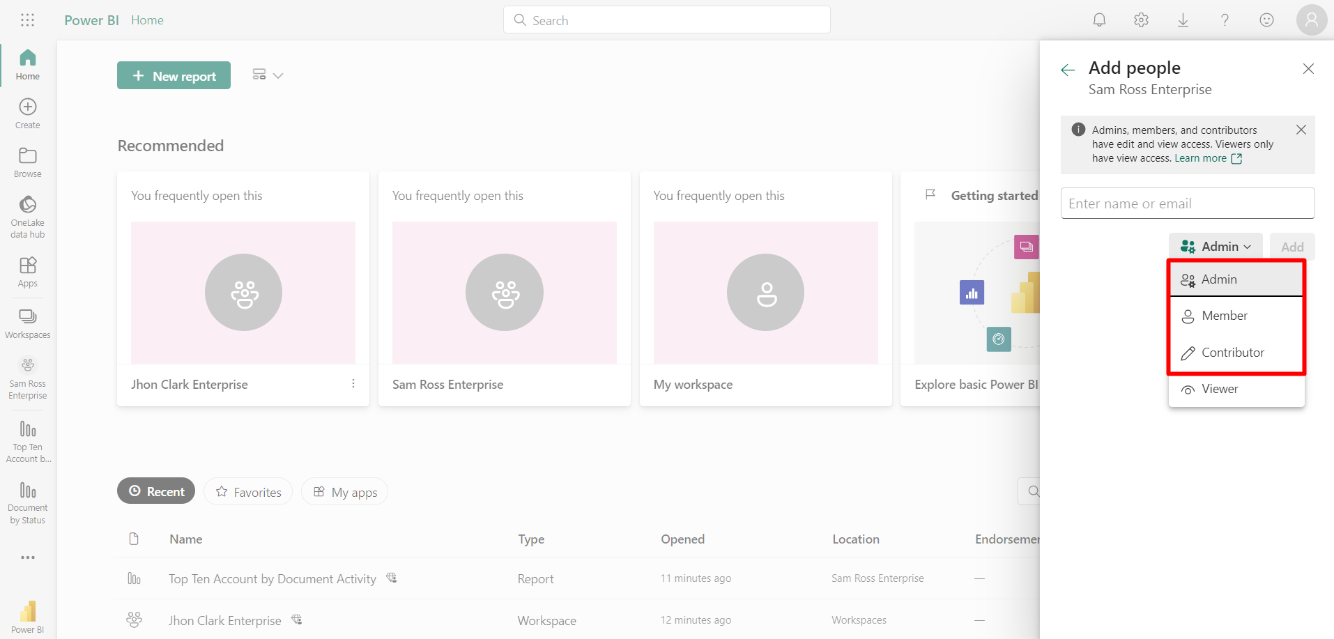This screenshot has width=1334, height=639.
Task: Click sensitivity icon beside Top Ten Account report
Action: tap(391, 578)
